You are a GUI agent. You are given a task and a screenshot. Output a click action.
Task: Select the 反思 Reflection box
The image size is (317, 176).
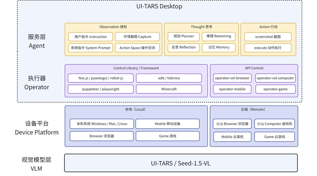[x=184, y=48]
